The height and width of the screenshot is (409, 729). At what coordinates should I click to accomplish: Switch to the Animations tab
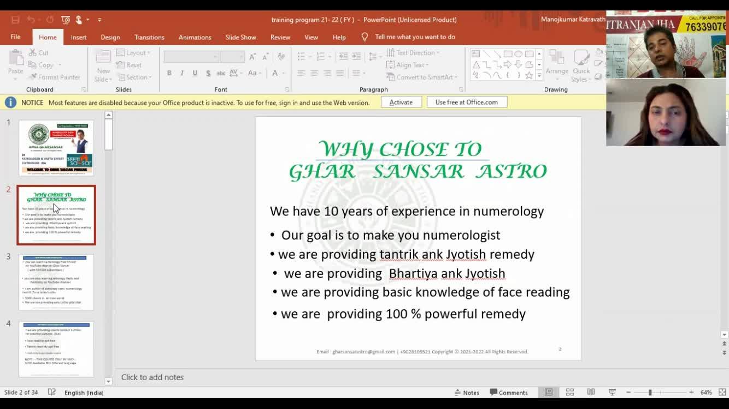(x=195, y=37)
